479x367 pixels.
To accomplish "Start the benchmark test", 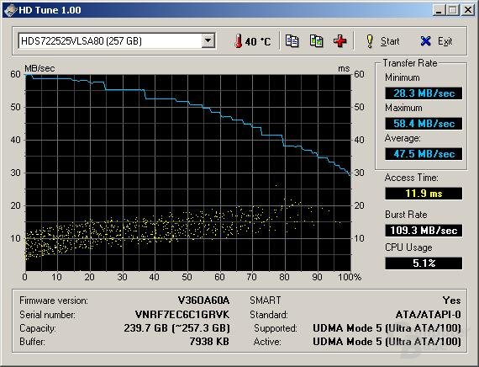I will pyautogui.click(x=382, y=41).
